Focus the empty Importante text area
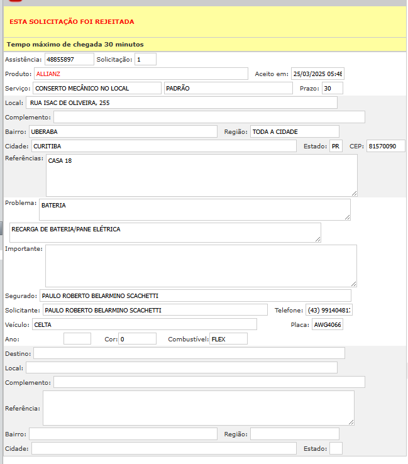Screen dimensions: 408x464 [x=201, y=265]
